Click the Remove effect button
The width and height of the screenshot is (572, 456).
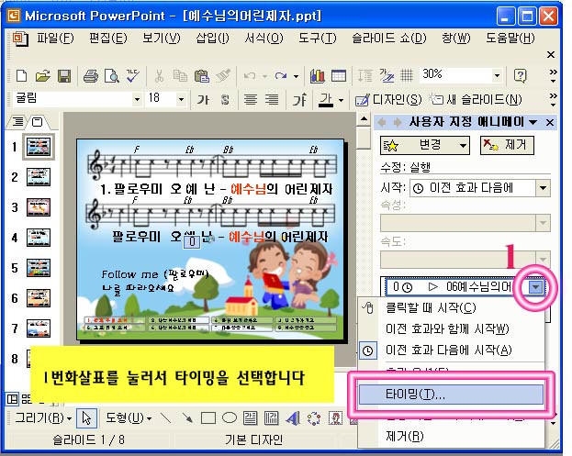pyautogui.click(x=507, y=146)
